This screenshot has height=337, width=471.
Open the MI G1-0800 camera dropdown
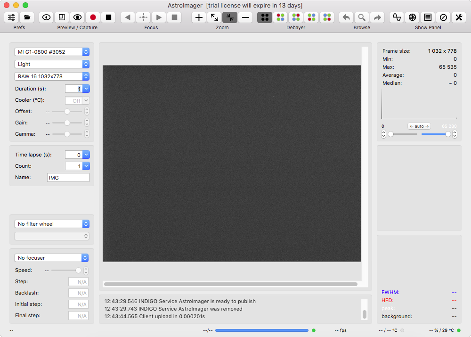pos(52,52)
